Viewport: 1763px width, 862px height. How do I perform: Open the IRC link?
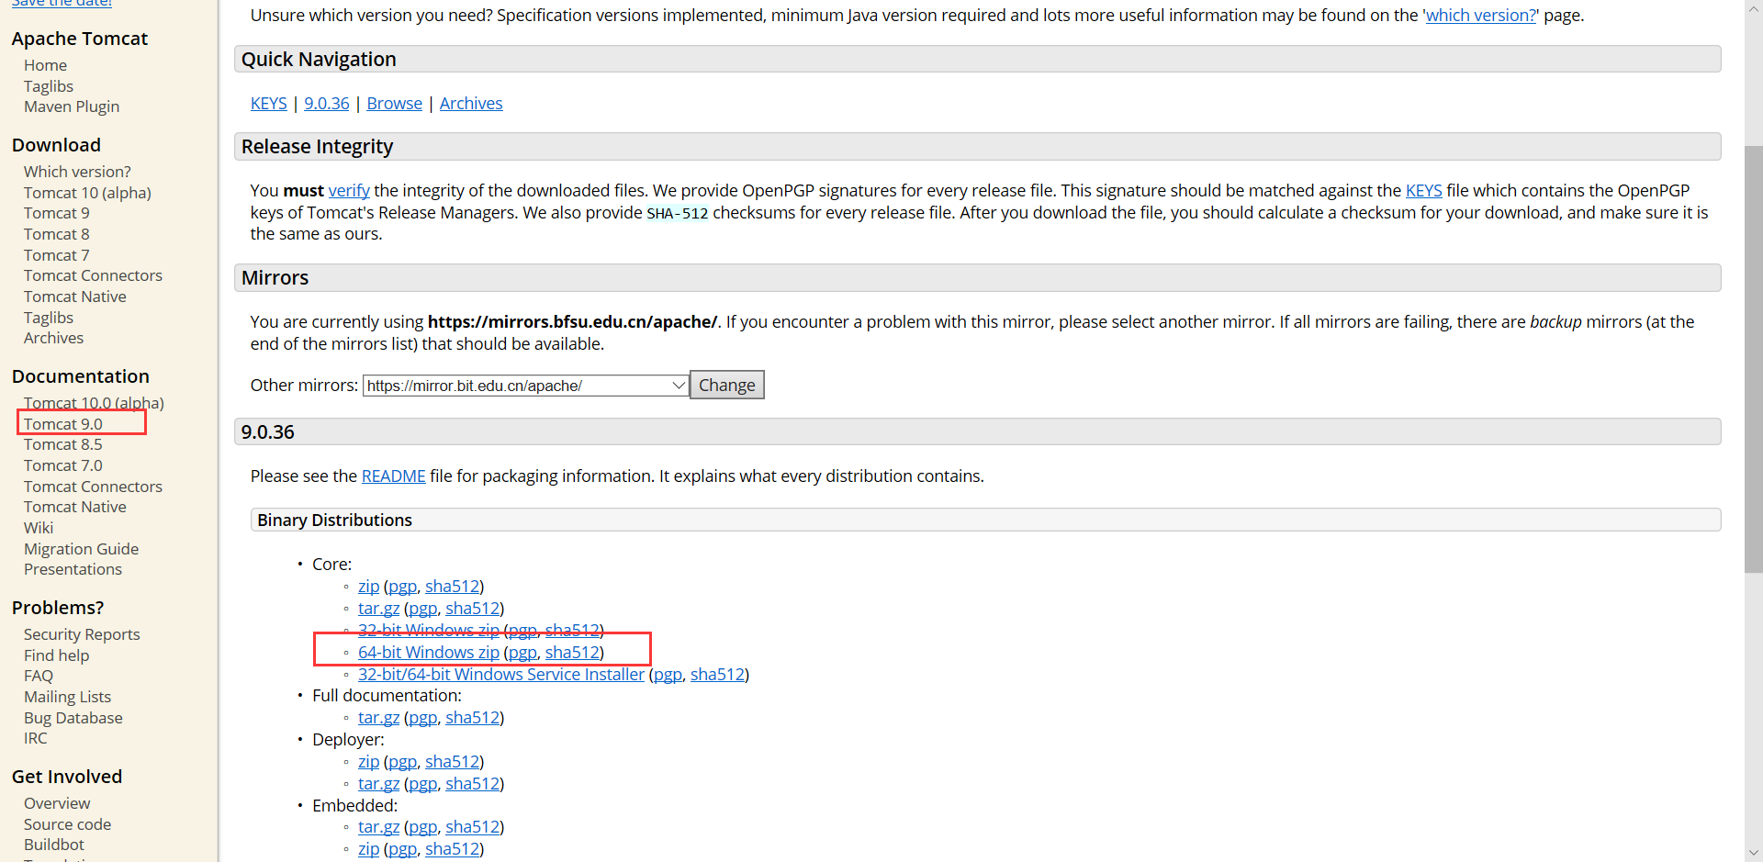point(35,738)
